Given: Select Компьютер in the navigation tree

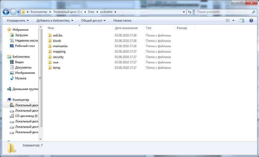Looking at the screenshot, I should click(21, 100).
